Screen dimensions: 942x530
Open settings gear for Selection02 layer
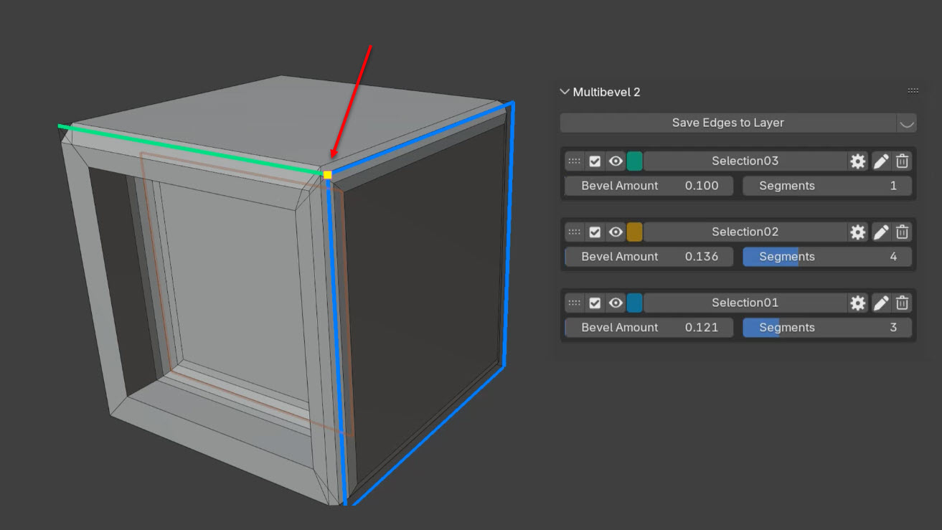[x=857, y=232]
